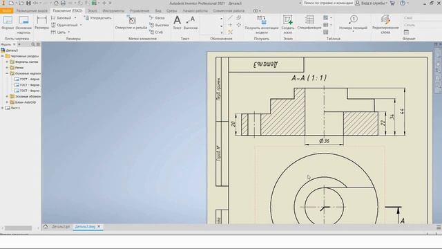Click the Help question mark icon
This screenshot has width=442, height=249.
pyautogui.click(x=403, y=3)
